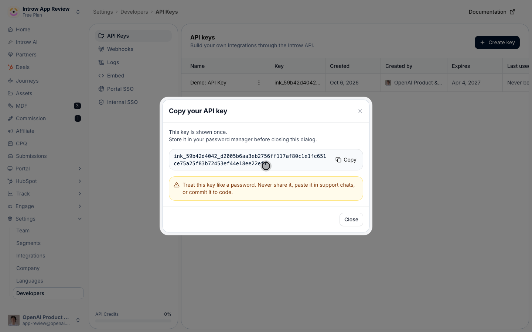Click the Commission badge showing 1

78,118
